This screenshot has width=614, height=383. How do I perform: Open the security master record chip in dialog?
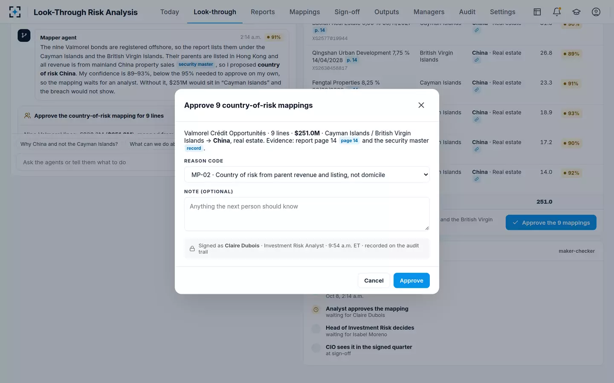pos(194,149)
